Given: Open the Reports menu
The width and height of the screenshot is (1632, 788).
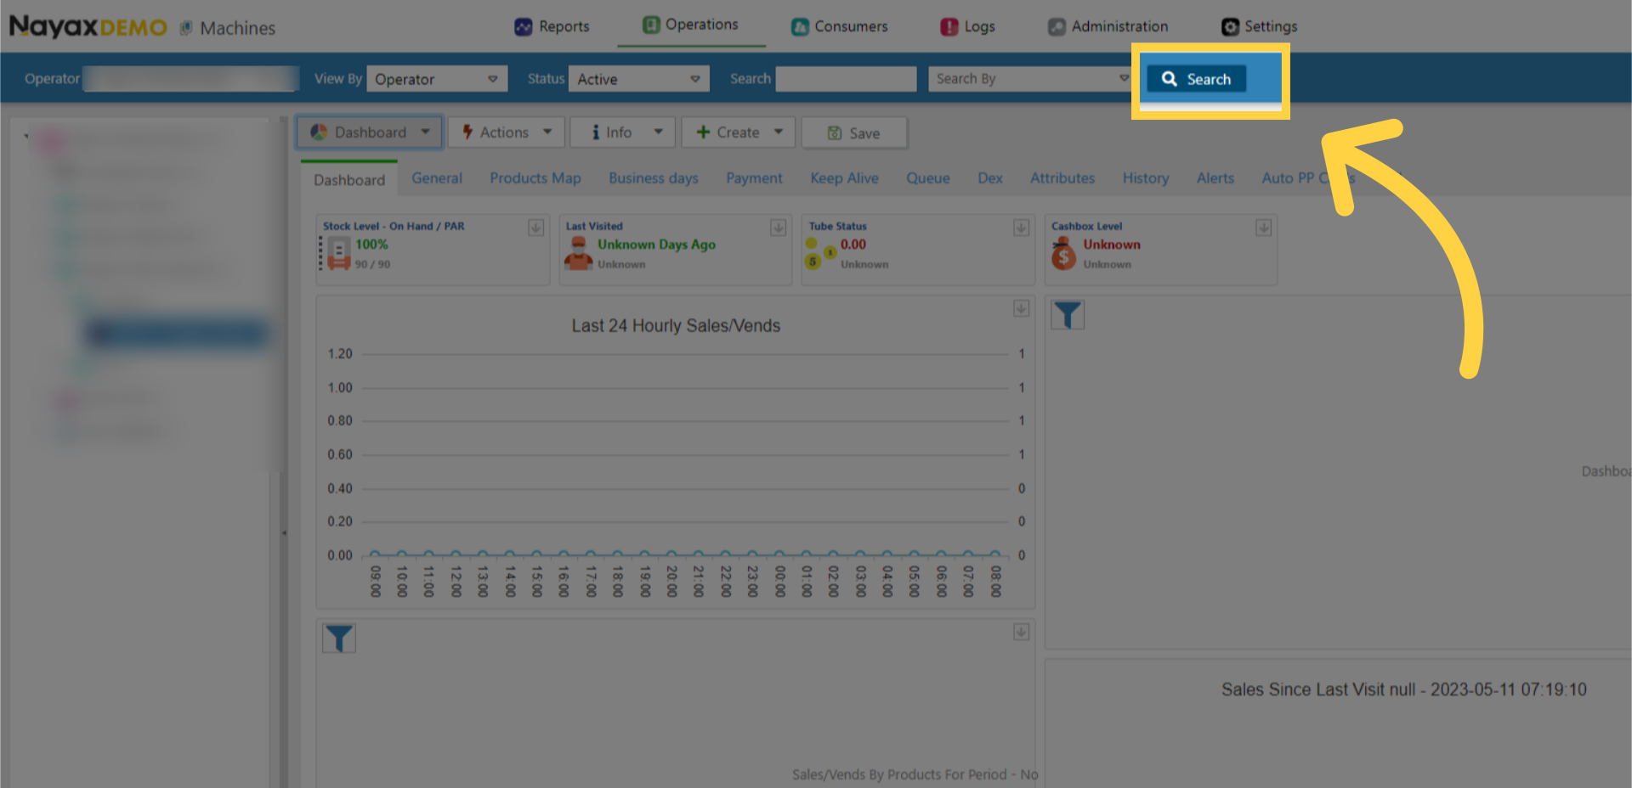Looking at the screenshot, I should [552, 26].
